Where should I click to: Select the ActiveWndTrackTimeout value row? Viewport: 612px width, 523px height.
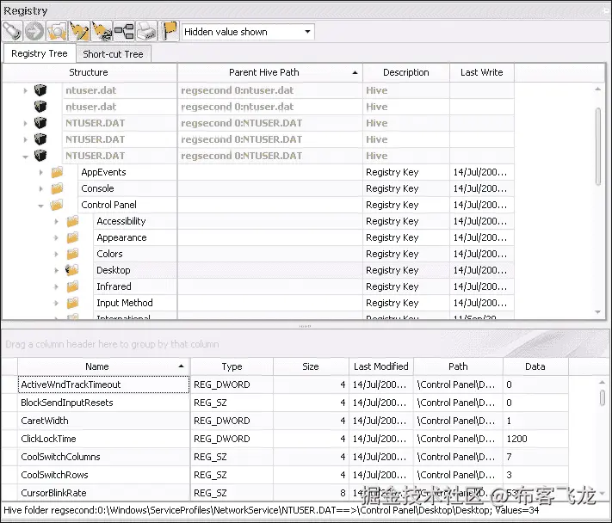click(285, 385)
